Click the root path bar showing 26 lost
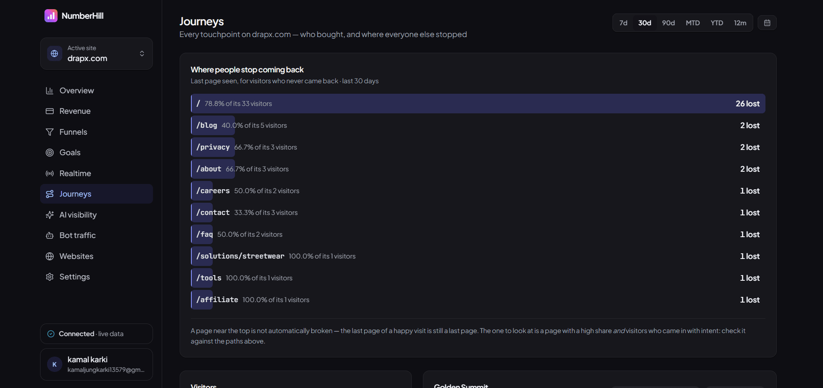 point(478,104)
